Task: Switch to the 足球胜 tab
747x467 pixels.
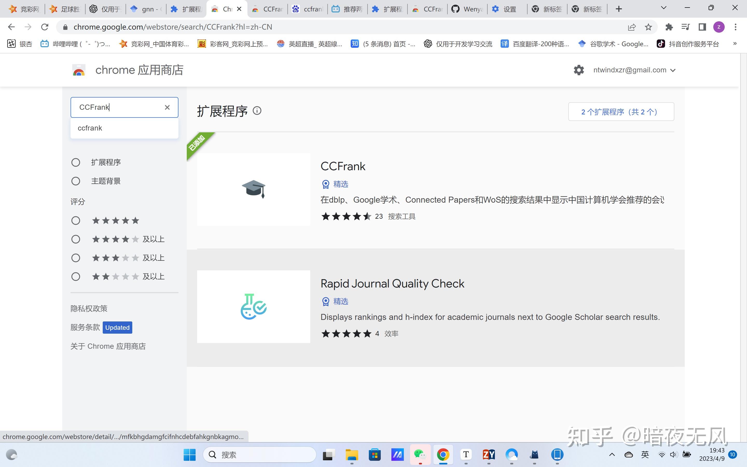Action: [65, 9]
